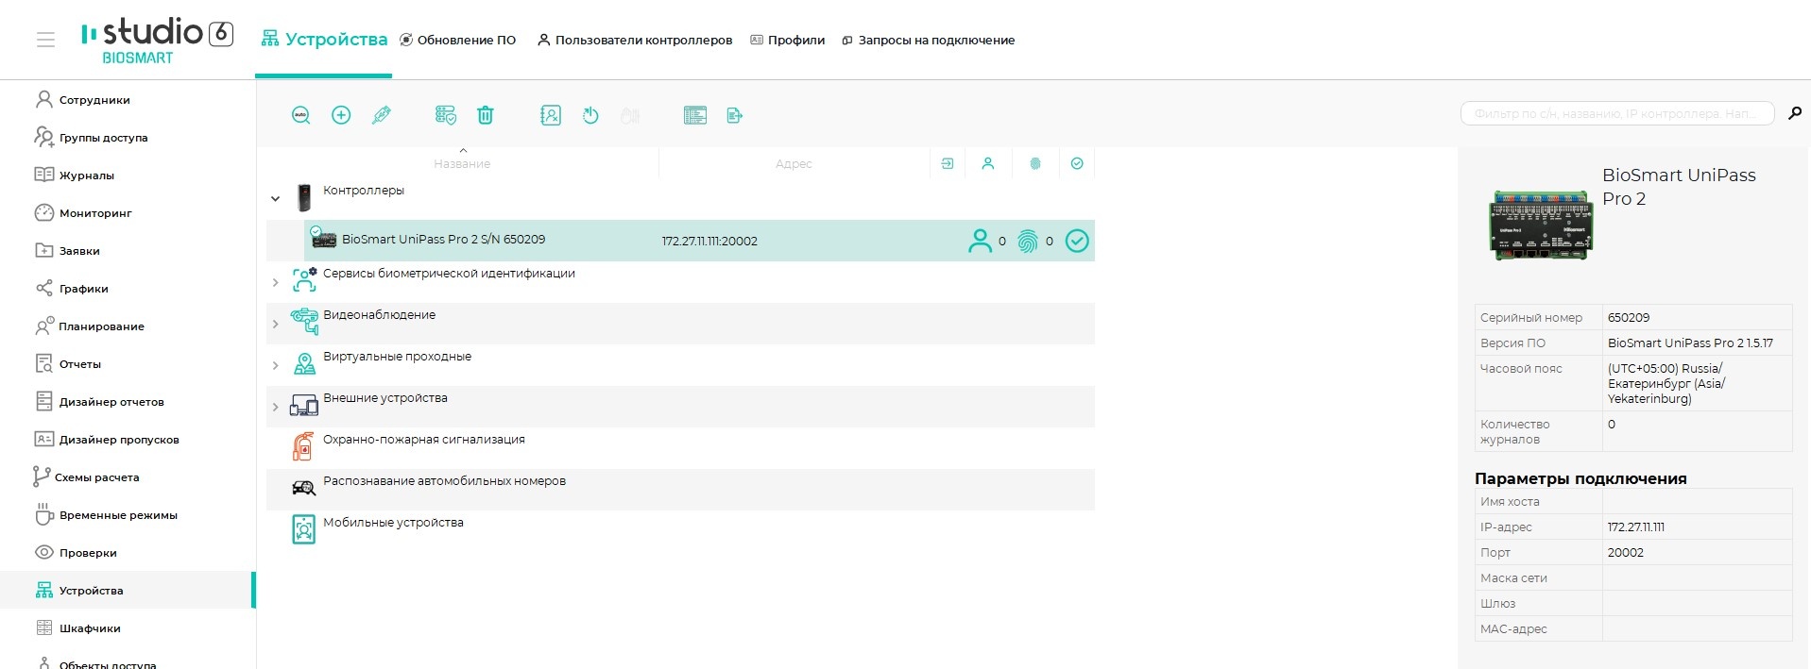Click the Версия ПО value BioSmart UniPass Pro 2 1.5.17

(x=1690, y=343)
